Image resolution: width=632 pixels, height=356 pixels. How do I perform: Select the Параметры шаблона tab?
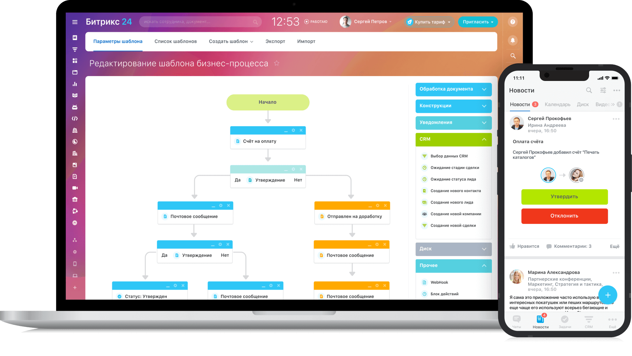tap(118, 42)
